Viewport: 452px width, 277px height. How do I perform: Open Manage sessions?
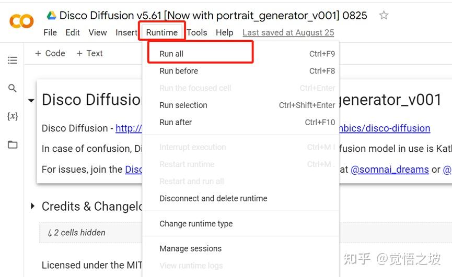tap(241, 248)
